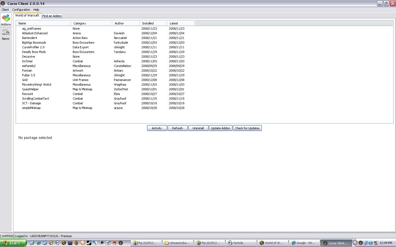Switch to Find an Addon tab

(52, 16)
